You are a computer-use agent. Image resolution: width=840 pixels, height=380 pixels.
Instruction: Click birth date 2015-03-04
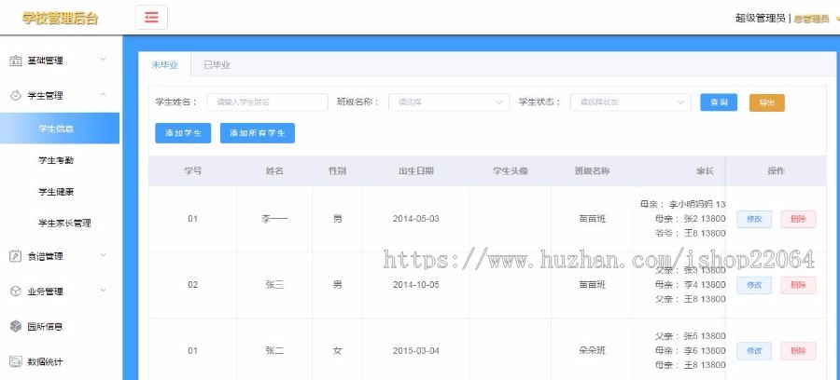tap(415, 350)
